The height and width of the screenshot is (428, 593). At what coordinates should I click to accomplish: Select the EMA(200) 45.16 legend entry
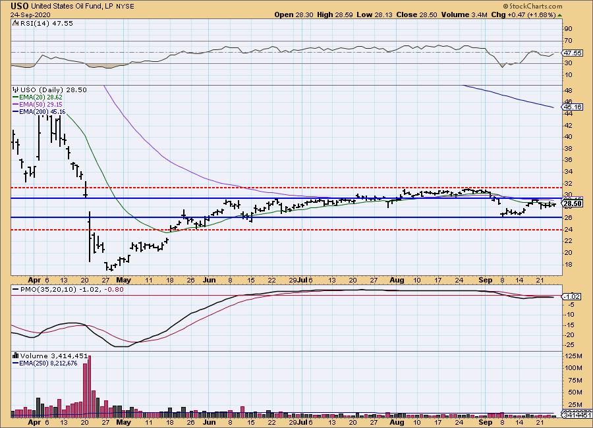39,112
